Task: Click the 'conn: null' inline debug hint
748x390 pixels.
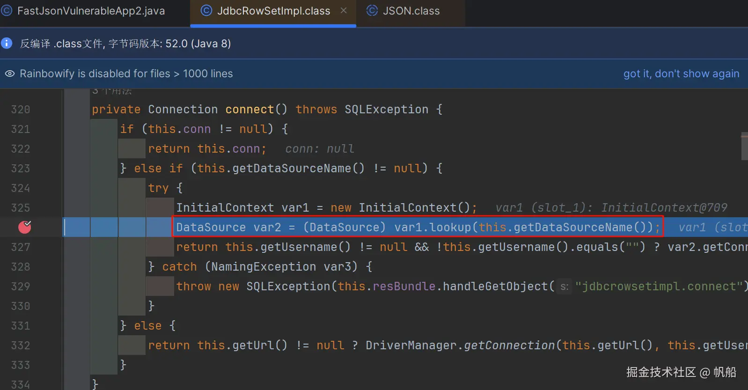Action: [320, 149]
